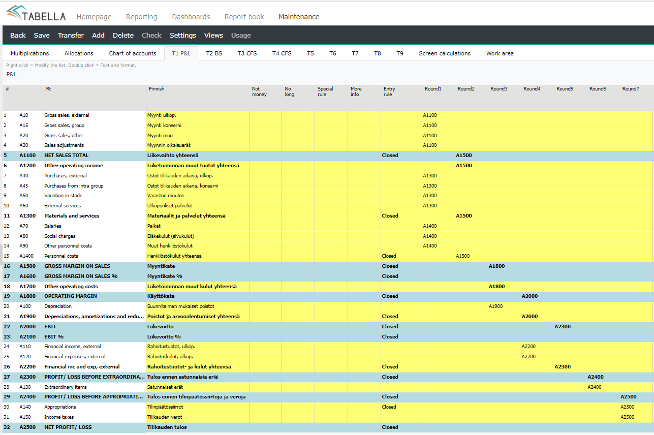Select the Depreciation row

[x=327, y=306]
